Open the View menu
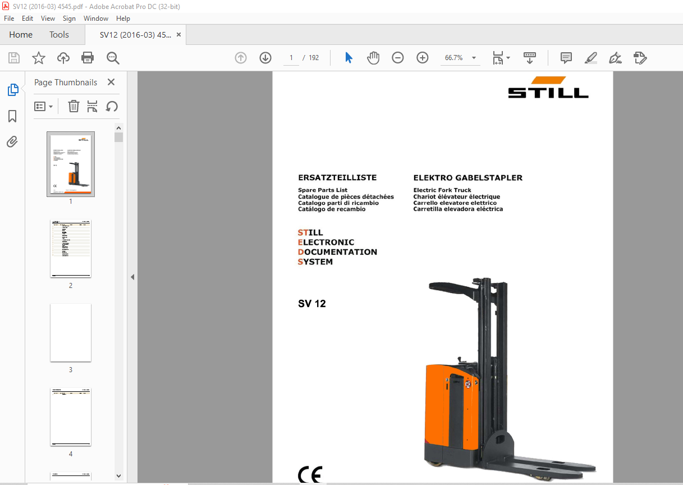 (x=48, y=19)
